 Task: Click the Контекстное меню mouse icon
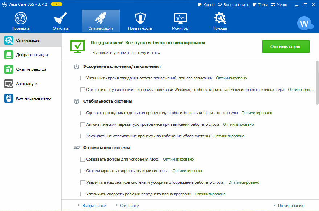[x=9, y=98]
